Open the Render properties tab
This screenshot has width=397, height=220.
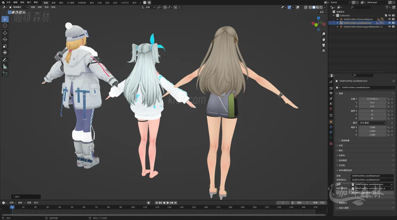click(x=331, y=88)
